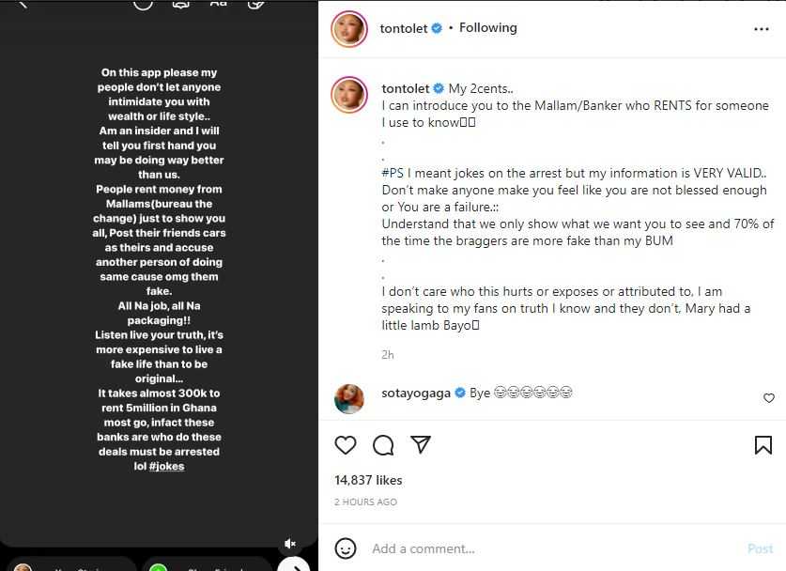Viewport: 786px width, 571px height.
Task: Advance story with the round arrow button
Action: coord(294,565)
